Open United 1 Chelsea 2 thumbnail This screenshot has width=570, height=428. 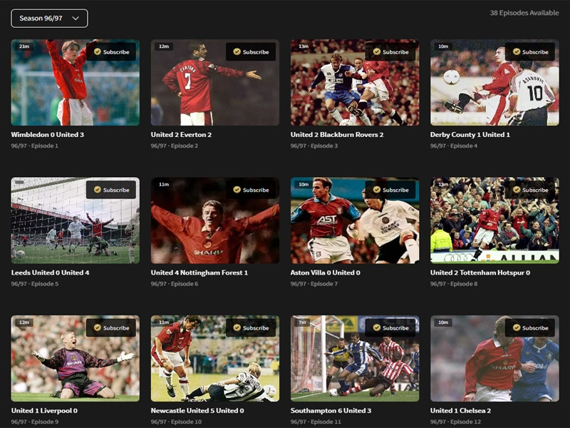pos(494,359)
